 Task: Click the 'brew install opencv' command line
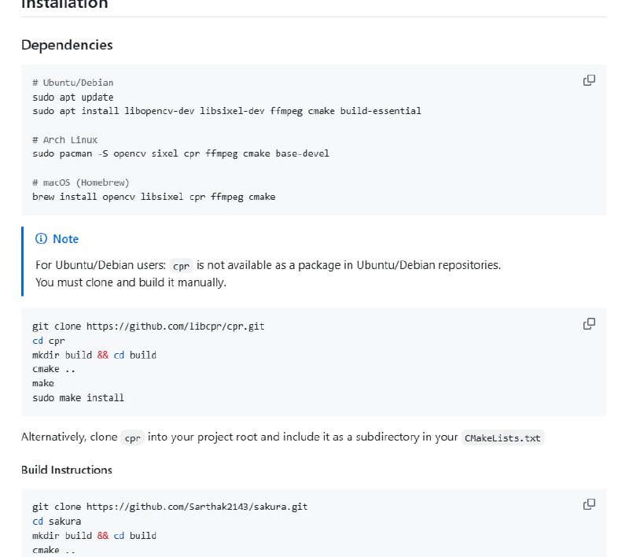pos(154,197)
